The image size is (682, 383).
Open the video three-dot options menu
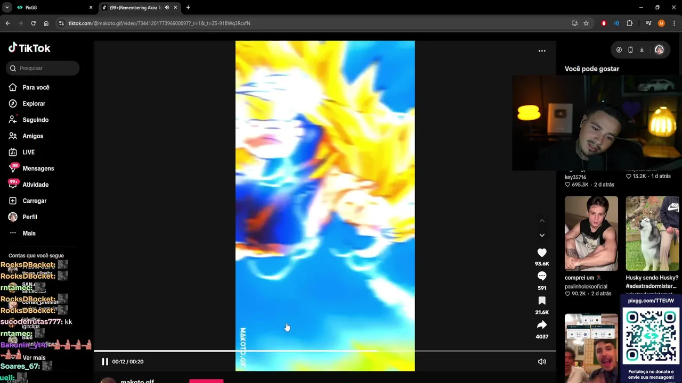coord(542,51)
